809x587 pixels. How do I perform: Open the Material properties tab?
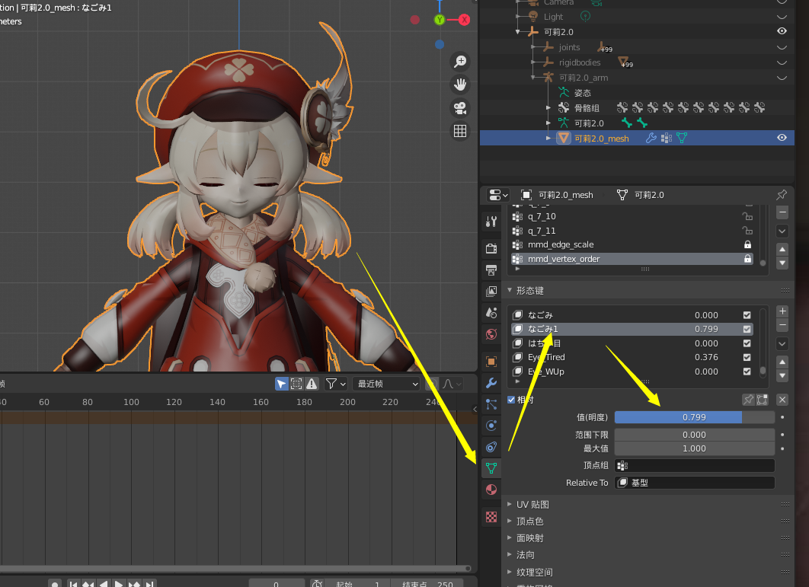click(491, 490)
